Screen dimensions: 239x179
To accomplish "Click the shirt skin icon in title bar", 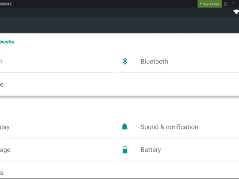I will pos(226,4).
